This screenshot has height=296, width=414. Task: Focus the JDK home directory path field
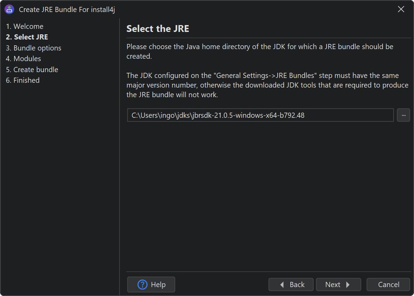click(260, 115)
